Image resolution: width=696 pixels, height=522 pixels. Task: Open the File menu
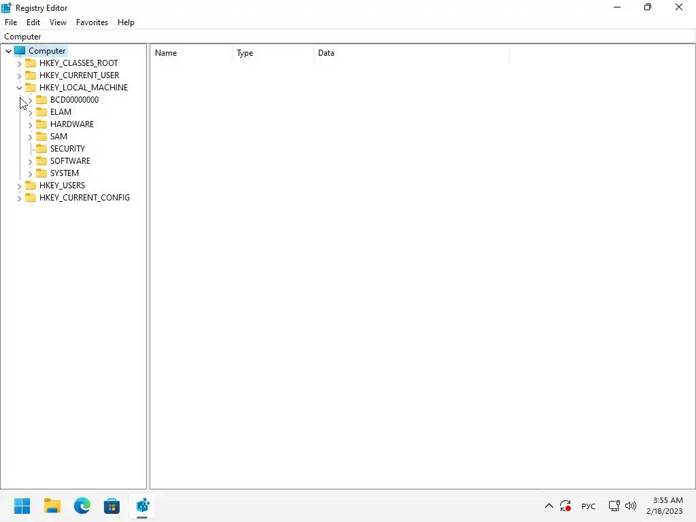(11, 22)
